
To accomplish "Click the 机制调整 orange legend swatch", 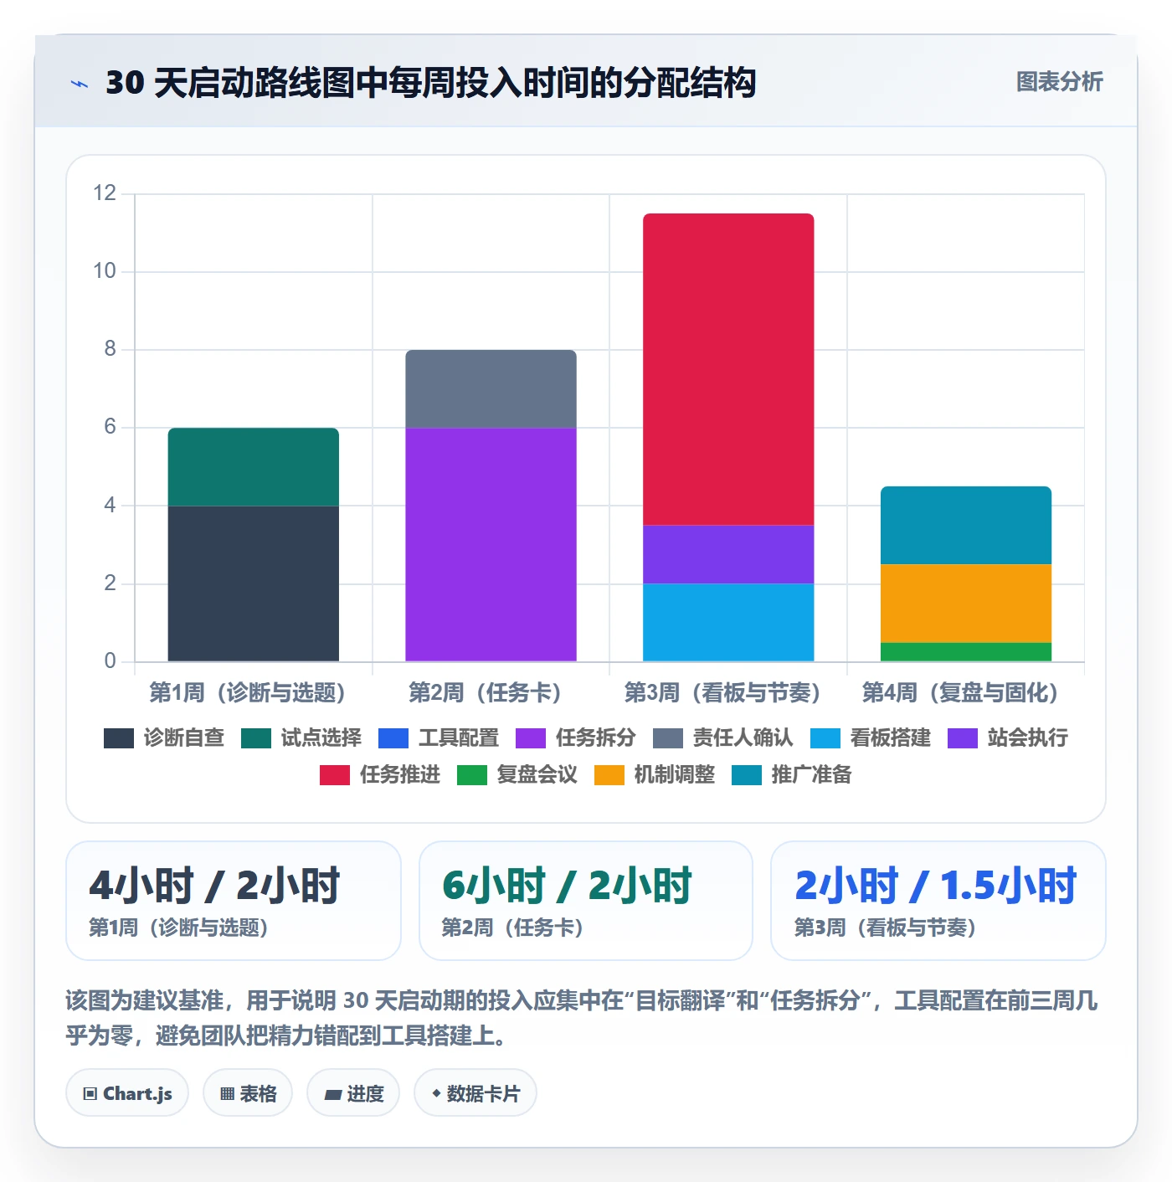I will (x=609, y=775).
